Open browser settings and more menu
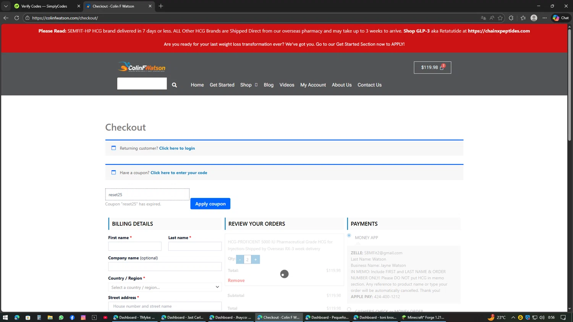 pyautogui.click(x=545, y=18)
